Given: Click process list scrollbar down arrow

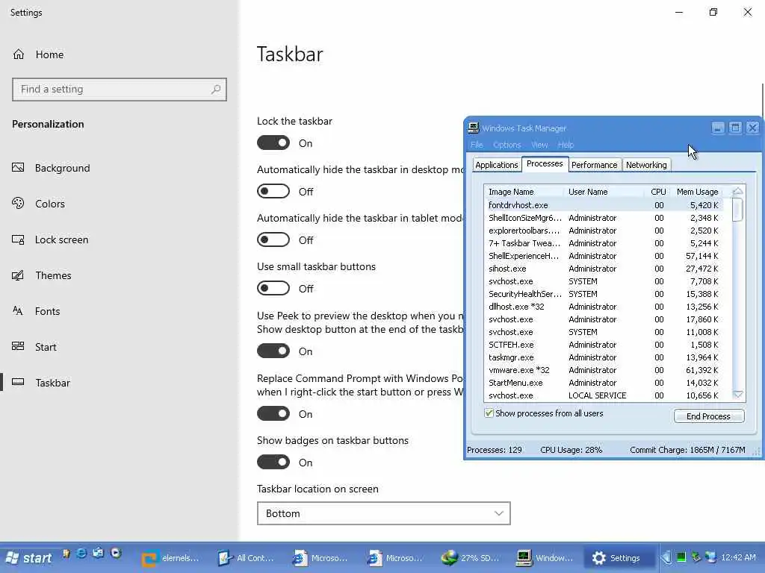Looking at the screenshot, I should coord(737,395).
